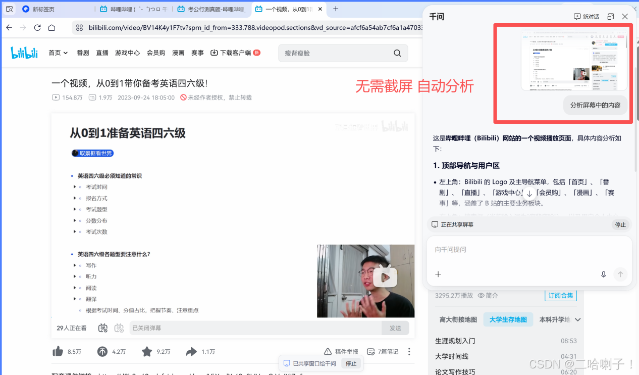Click 下载客户端 link
The image size is (639, 375).
[x=235, y=53]
